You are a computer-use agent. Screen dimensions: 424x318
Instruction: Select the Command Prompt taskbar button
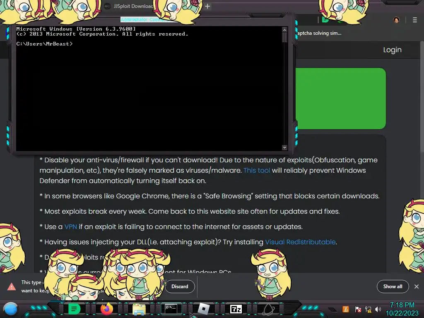[171, 308]
